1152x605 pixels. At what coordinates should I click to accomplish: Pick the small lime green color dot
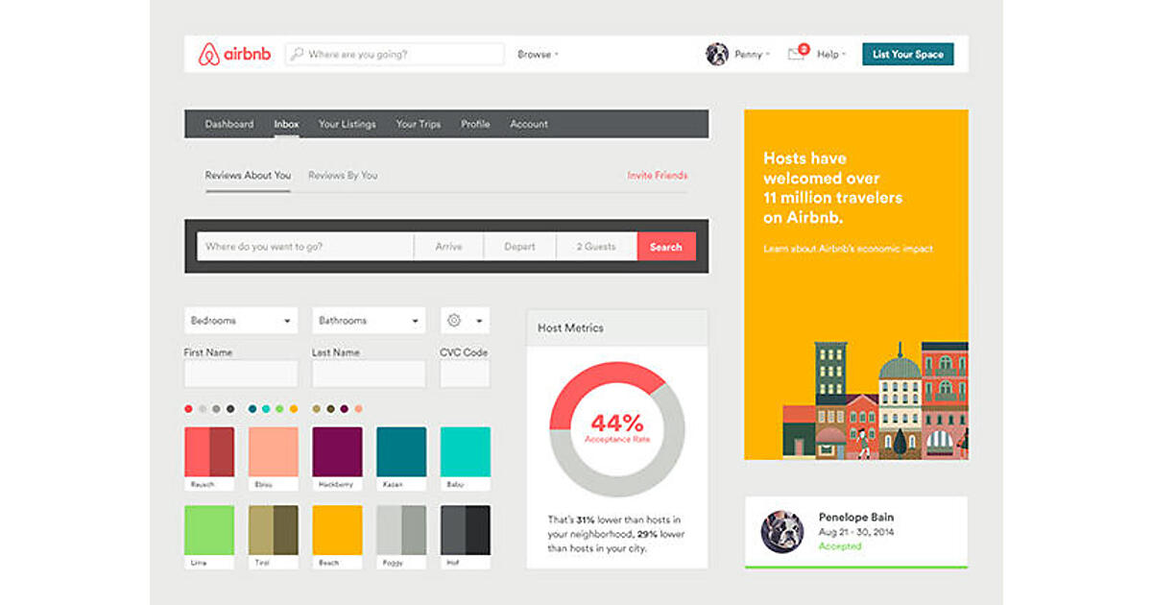279,409
